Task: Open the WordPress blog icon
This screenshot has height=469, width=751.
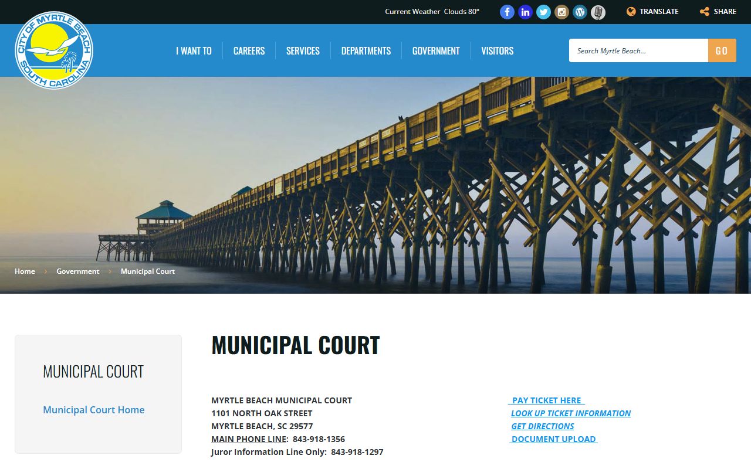Action: 580,12
